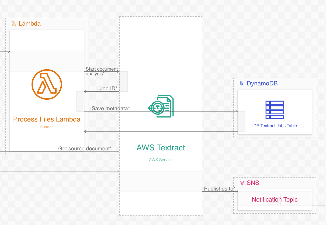Select the 'Job ID*' arrow label

click(x=109, y=88)
